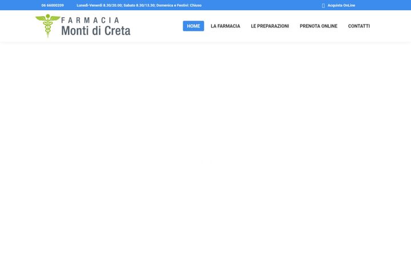Open the Acquista OnLine link

[341, 5]
